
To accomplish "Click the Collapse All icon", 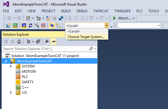I will (38, 41).
